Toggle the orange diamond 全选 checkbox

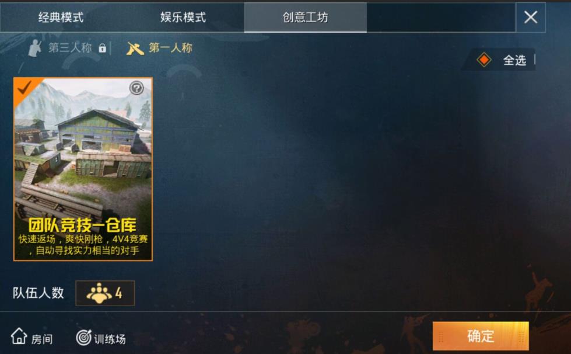(484, 60)
